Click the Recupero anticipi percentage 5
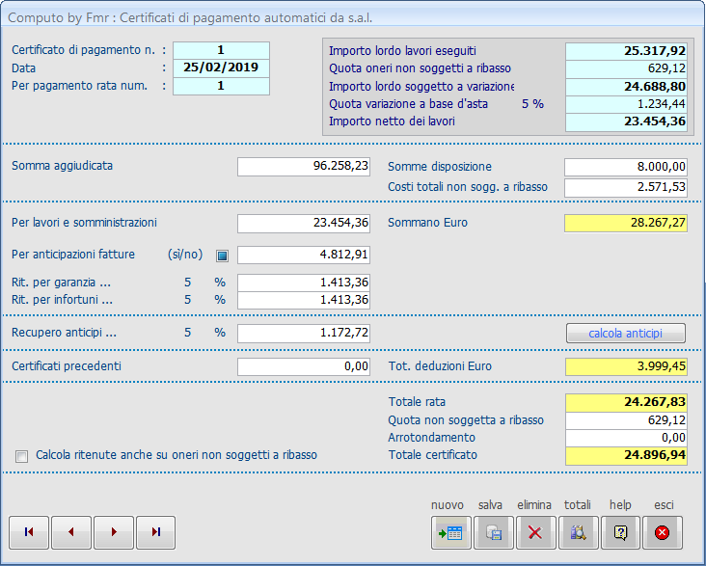 (x=187, y=333)
